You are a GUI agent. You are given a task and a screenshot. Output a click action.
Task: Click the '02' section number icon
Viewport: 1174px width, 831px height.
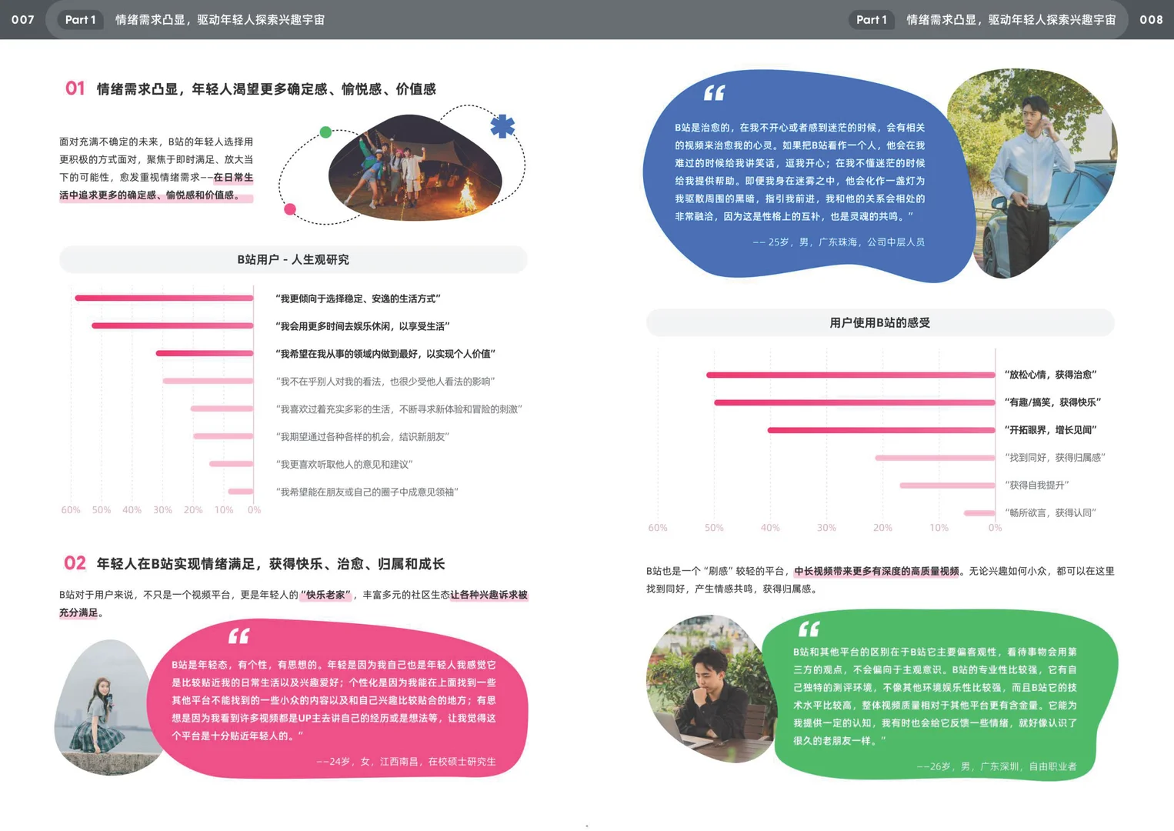75,563
